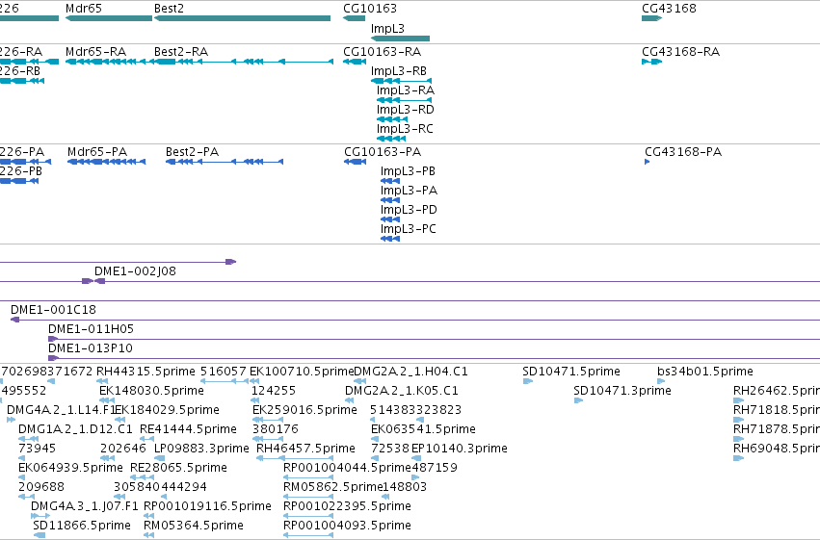Click the CG43168-RA transcript glyph
Screen dimensions: 820x540
click(652, 62)
